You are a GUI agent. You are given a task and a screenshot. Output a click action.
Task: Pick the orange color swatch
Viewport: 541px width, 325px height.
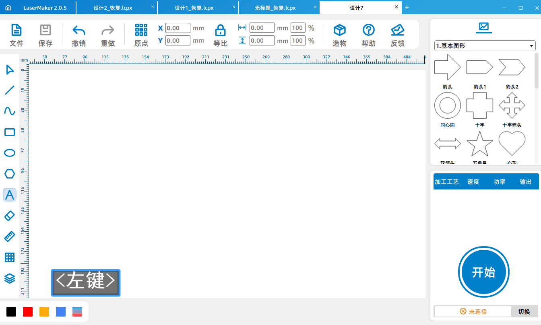click(44, 312)
